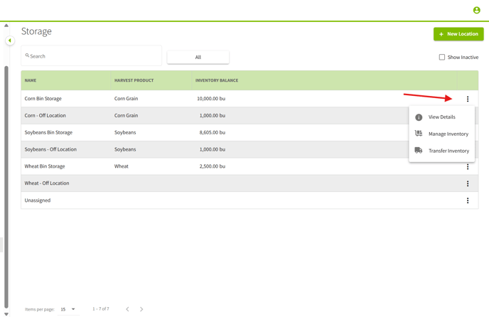489x317 pixels.
Task: Click the 10,000.00 bu balance value
Action: click(x=211, y=99)
